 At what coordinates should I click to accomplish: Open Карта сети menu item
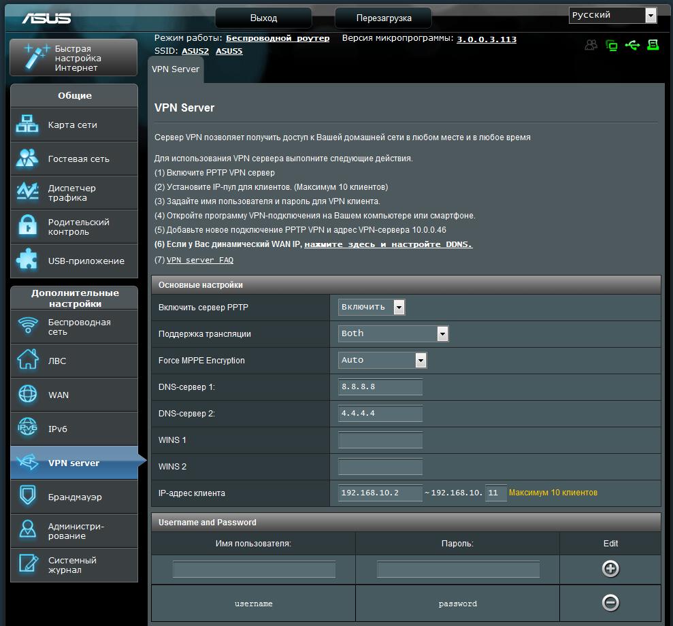click(74, 125)
